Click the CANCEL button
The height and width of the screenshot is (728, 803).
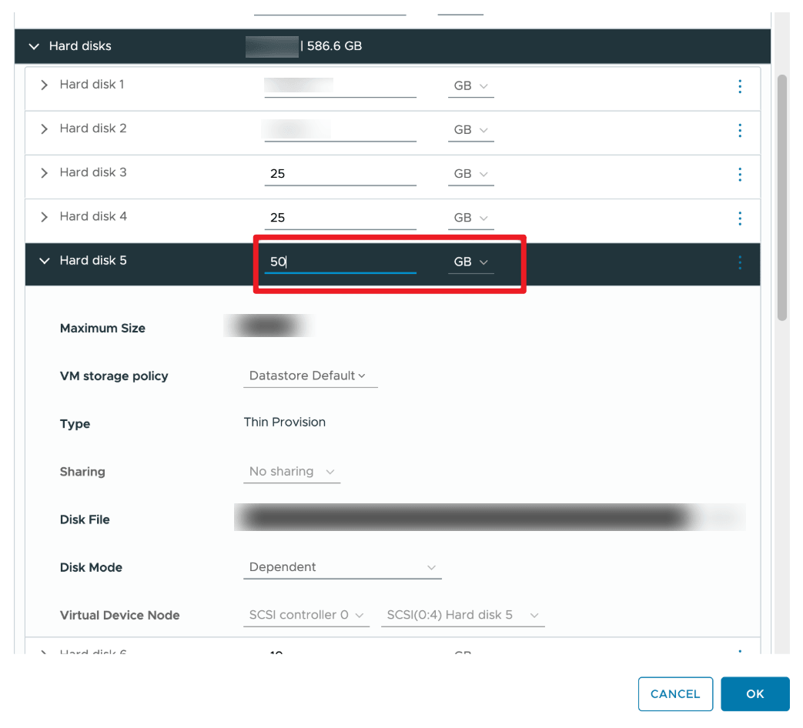pyautogui.click(x=675, y=693)
